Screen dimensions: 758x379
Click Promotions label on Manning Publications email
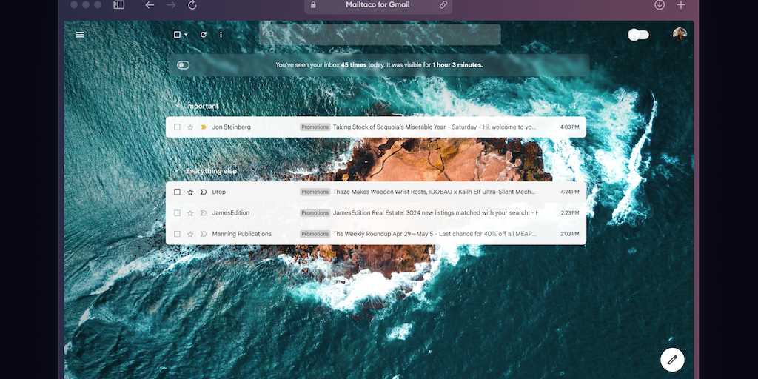315,234
